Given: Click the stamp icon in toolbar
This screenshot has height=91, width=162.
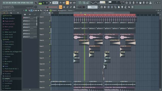Looking at the screenshot, I should point(74,7).
